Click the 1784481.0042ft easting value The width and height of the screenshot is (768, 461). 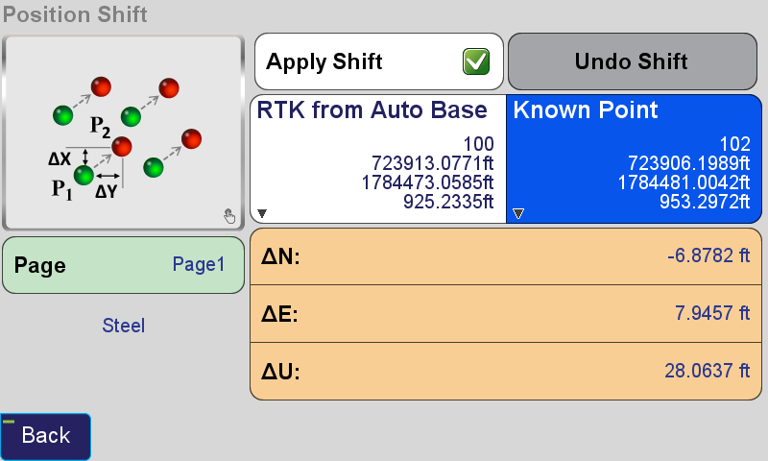point(684,182)
